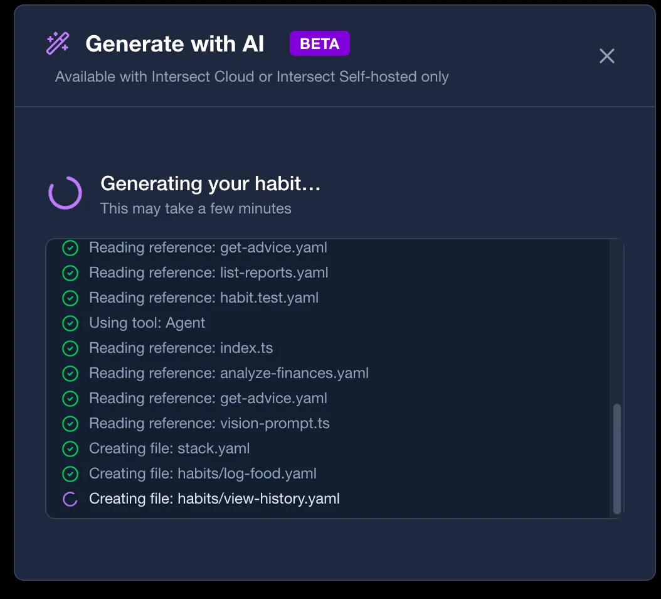
Task: Select the Creating file: stack.yaml log entry
Action: [170, 448]
